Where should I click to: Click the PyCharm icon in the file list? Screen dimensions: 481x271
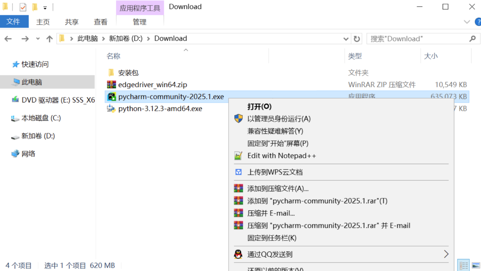(x=111, y=97)
